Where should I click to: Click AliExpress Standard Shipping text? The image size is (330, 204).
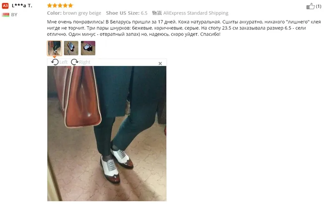click(x=196, y=13)
